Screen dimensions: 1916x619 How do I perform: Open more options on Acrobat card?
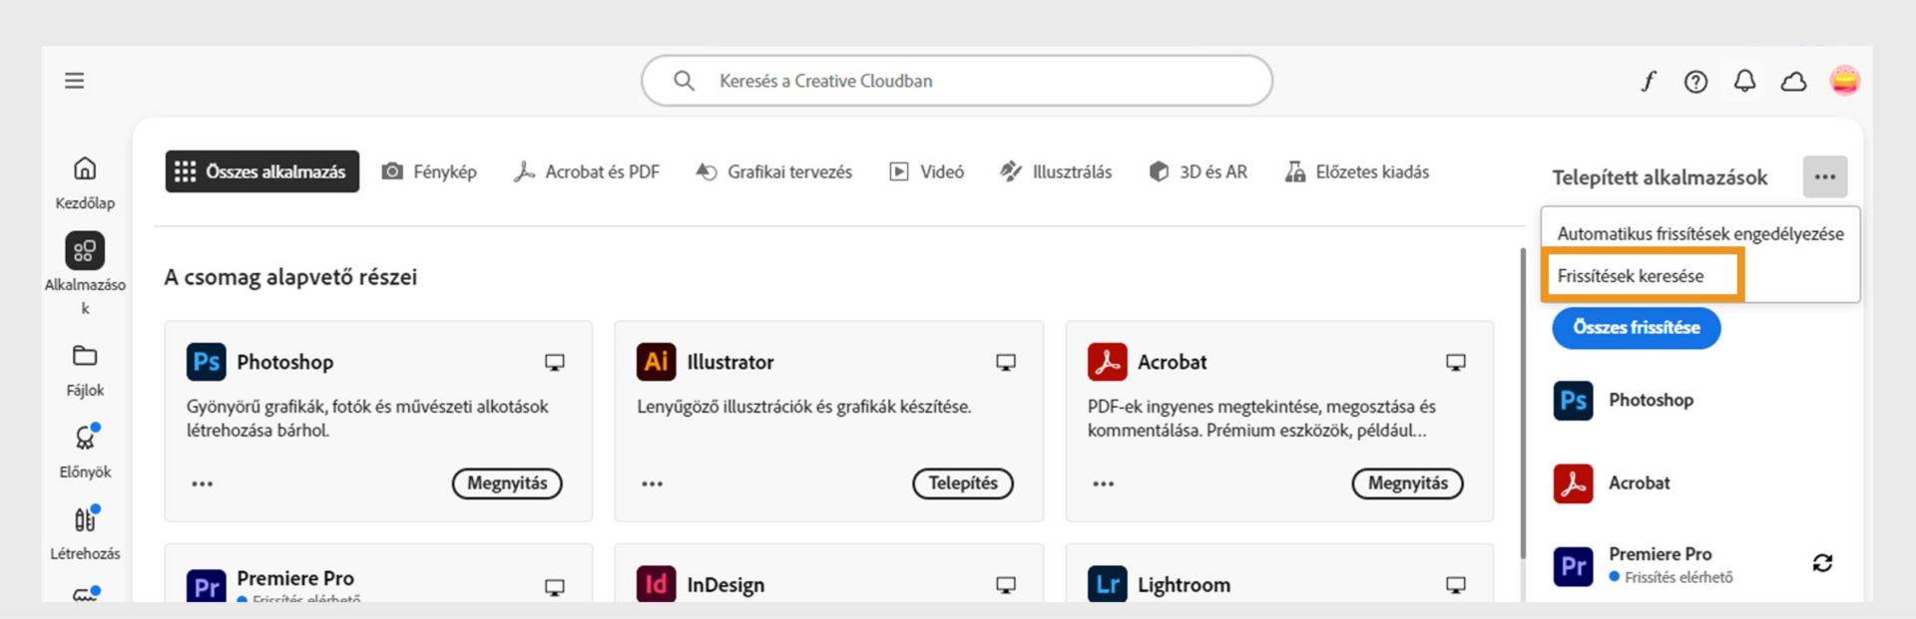pos(1104,484)
